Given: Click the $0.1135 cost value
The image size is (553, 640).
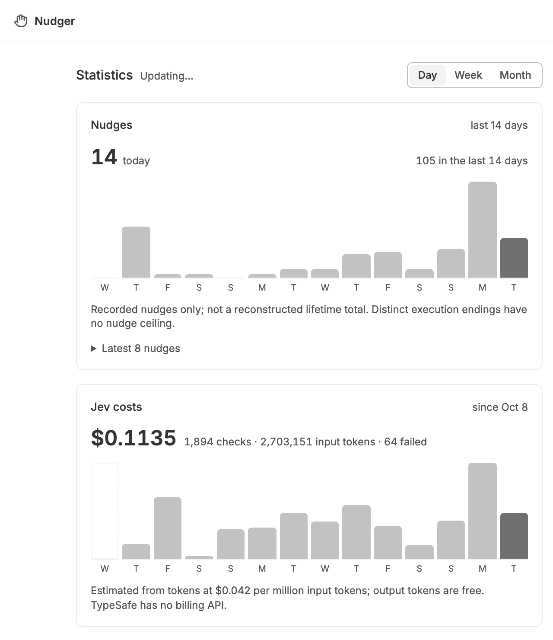Looking at the screenshot, I should [133, 438].
